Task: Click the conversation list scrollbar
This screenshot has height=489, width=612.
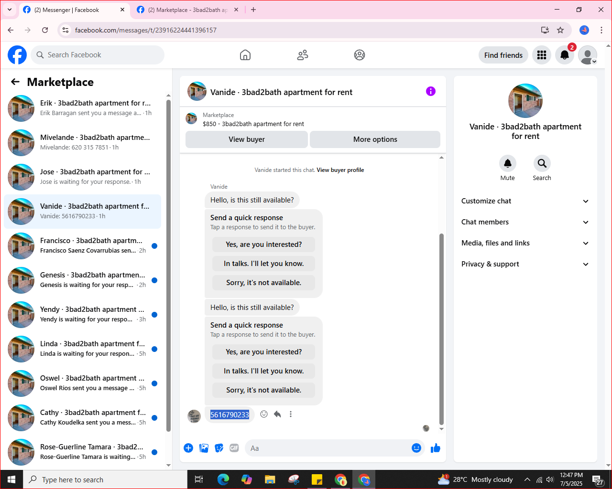Action: click(168, 265)
